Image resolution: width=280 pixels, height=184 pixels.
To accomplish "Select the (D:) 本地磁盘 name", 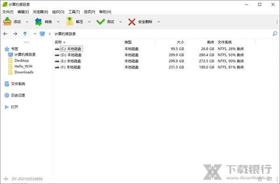I will pos(71,55).
